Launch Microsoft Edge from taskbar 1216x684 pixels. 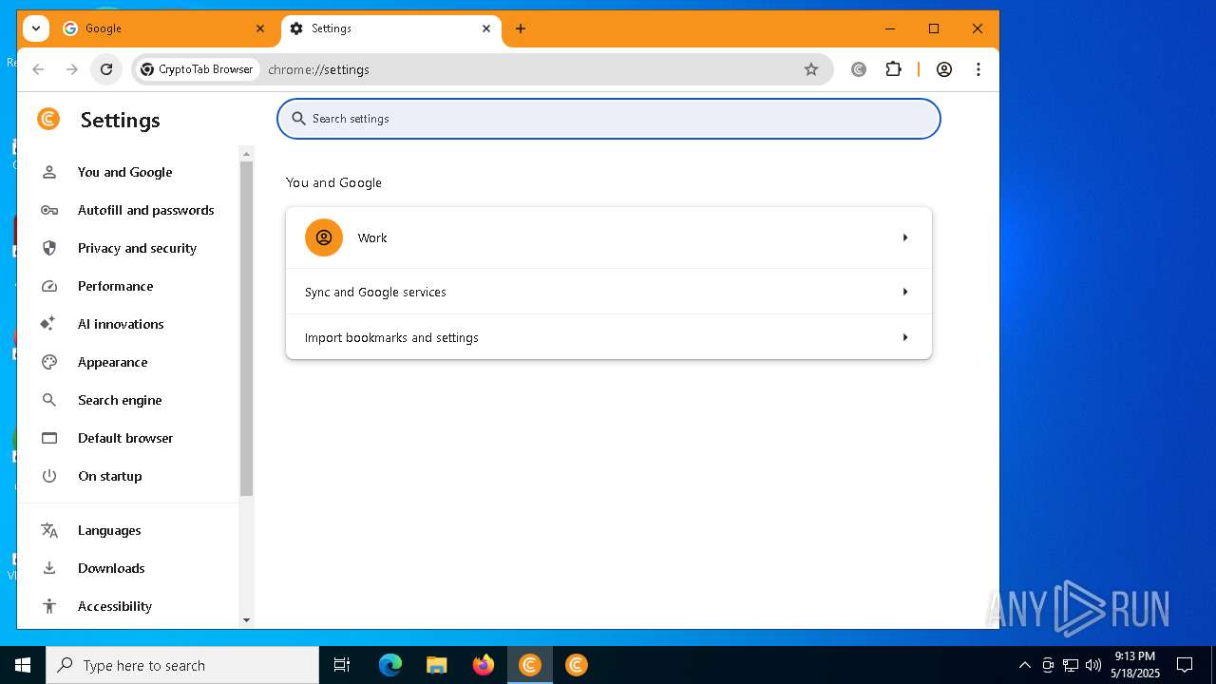pos(390,665)
